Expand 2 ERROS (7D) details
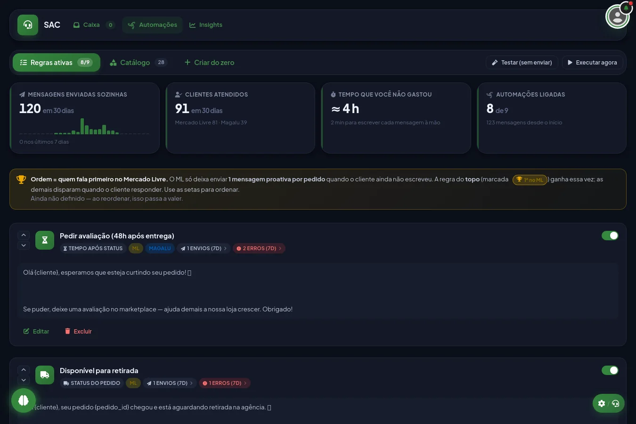Viewport: 636px width, 424px height. (x=259, y=248)
